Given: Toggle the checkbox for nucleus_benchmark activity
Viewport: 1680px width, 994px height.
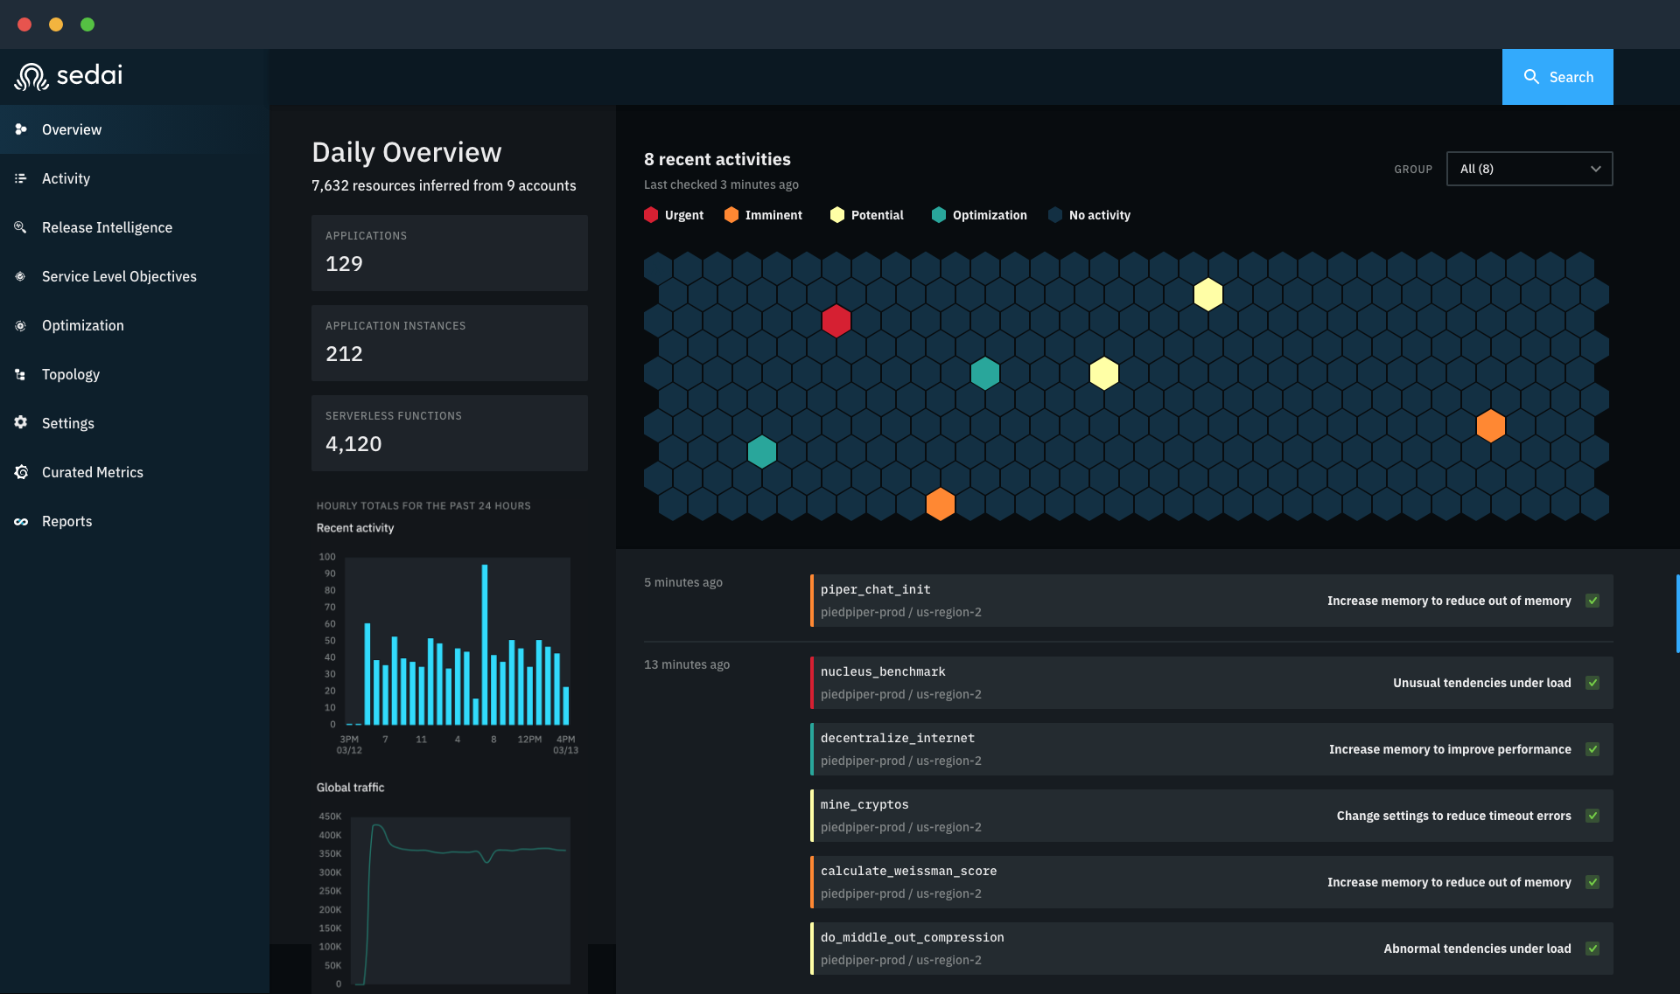Looking at the screenshot, I should tap(1593, 683).
